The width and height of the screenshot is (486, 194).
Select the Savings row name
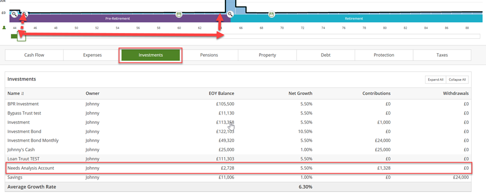15,177
